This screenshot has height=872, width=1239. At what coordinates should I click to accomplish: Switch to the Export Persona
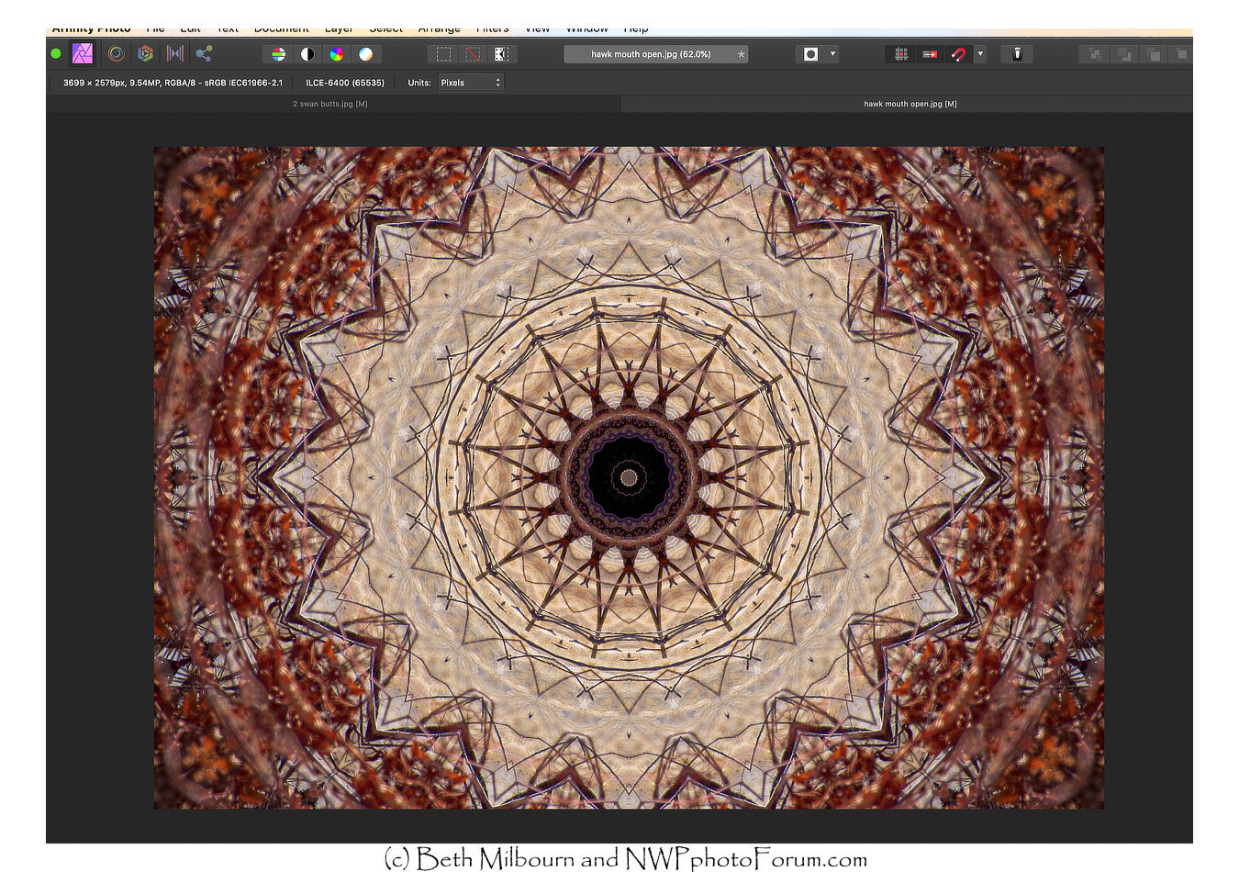(x=204, y=54)
